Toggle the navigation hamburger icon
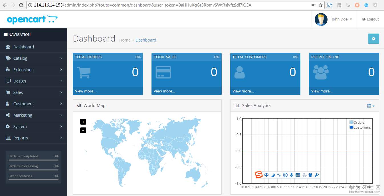The image size is (384, 196). pyautogui.click(x=6, y=34)
